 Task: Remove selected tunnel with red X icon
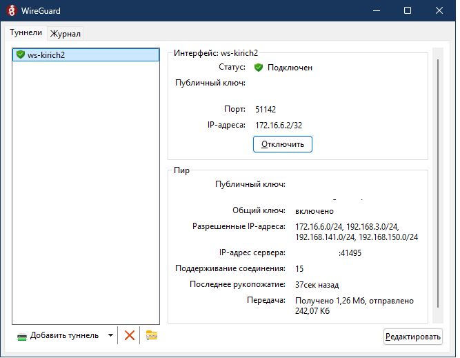129,336
